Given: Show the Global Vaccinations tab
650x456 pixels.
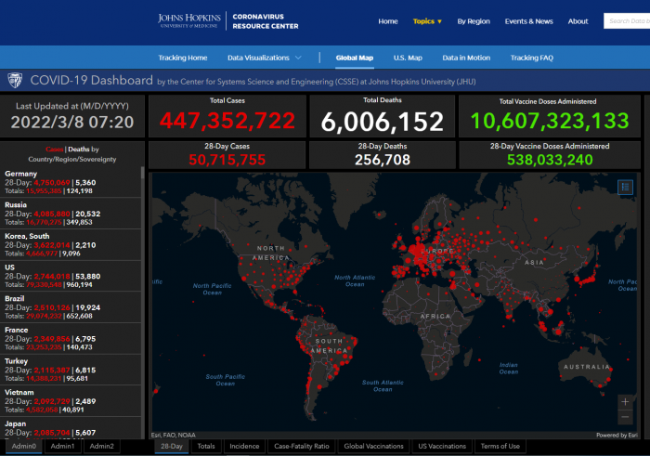Looking at the screenshot, I should pyautogui.click(x=373, y=447).
